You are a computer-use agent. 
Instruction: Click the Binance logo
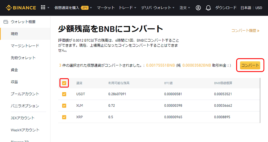[x=21, y=8]
